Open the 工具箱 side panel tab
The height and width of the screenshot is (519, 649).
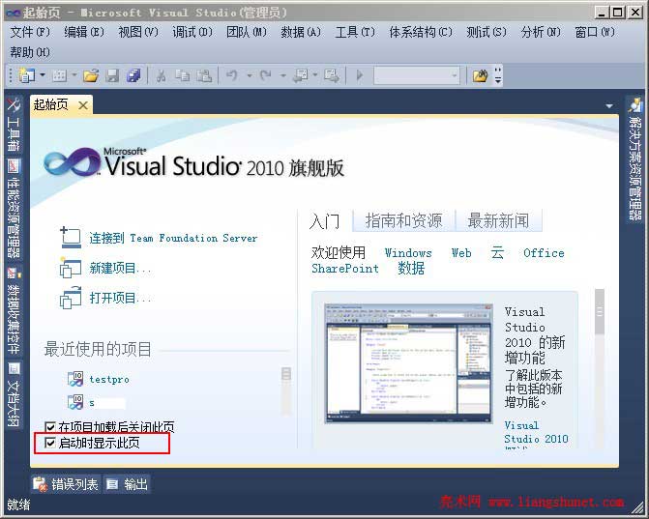point(14,125)
